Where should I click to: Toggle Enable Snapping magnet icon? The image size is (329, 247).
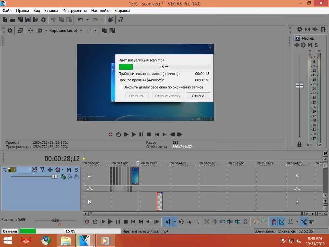pos(274,222)
